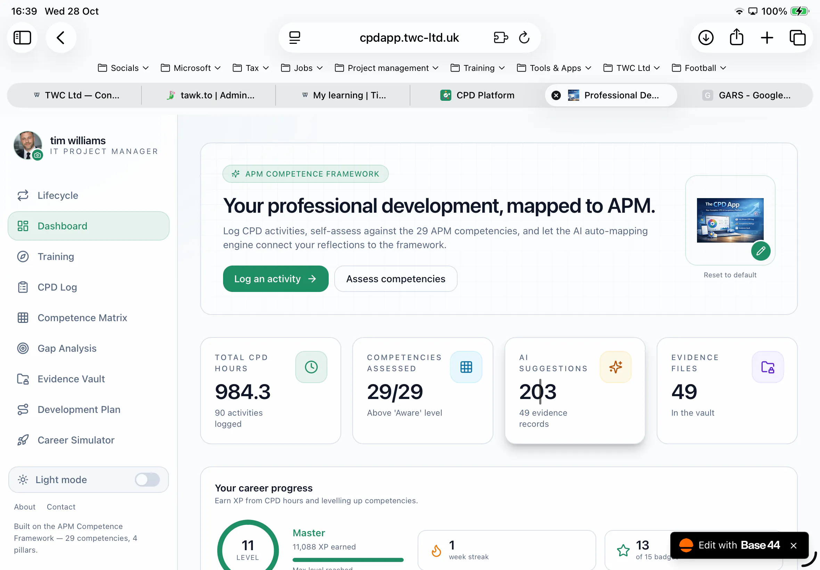Open the Contact link in sidebar footer

[x=61, y=506]
